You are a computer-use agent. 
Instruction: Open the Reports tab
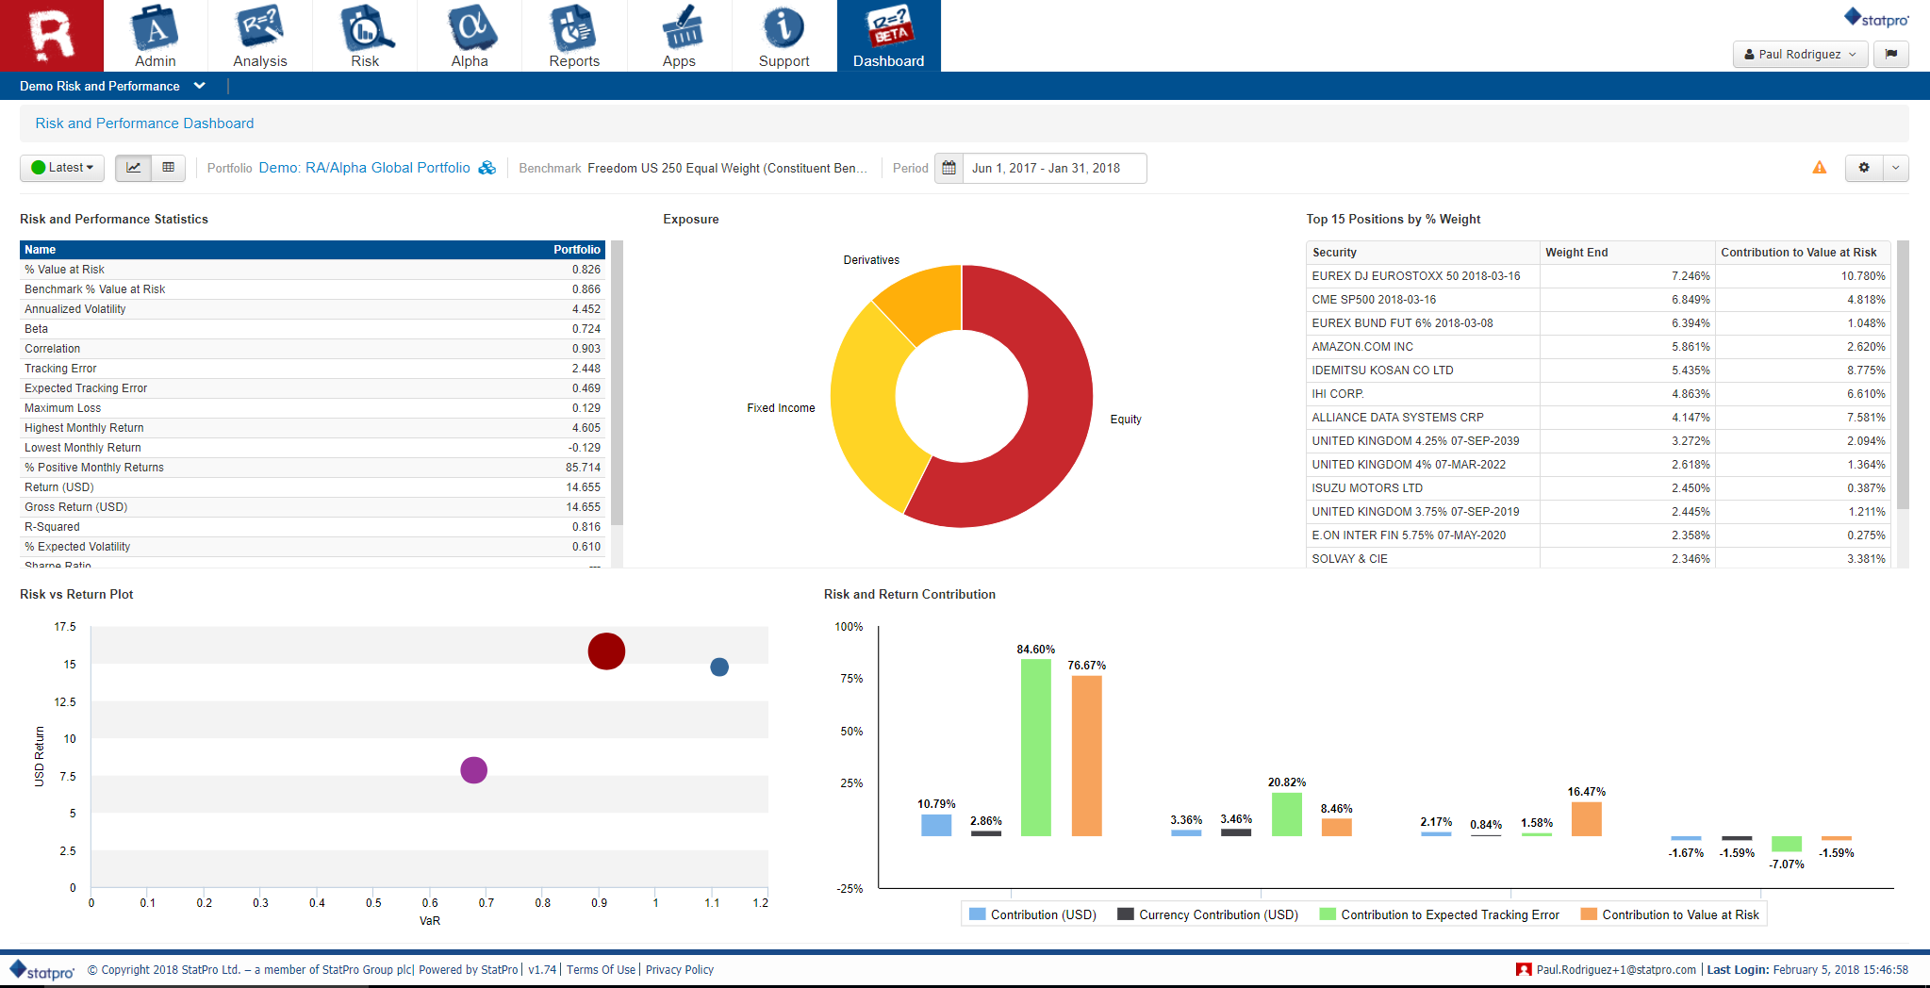tap(574, 36)
